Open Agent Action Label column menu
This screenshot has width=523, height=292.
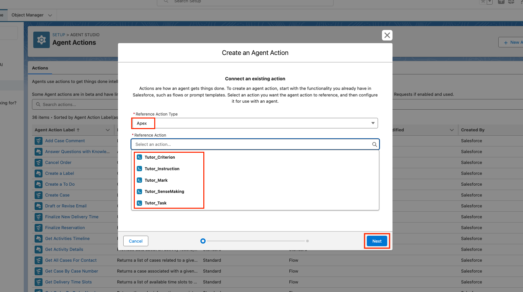107,130
